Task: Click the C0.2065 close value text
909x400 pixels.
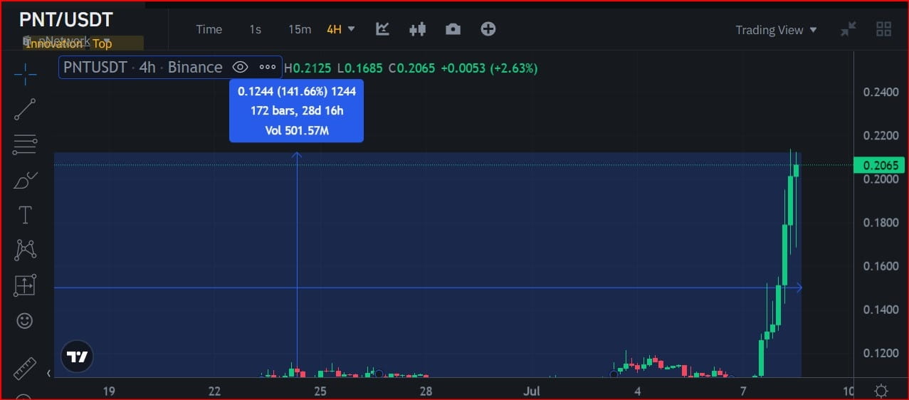Action: pyautogui.click(x=412, y=68)
